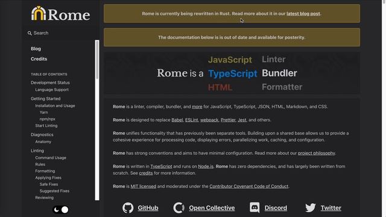Viewport: 386px width, 217px height.
Task: Go to Reviewing section in sidebar
Action: tap(44, 198)
